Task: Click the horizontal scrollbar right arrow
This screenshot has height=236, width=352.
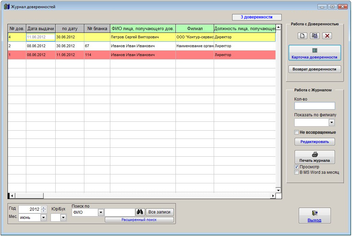Action: coord(273,196)
